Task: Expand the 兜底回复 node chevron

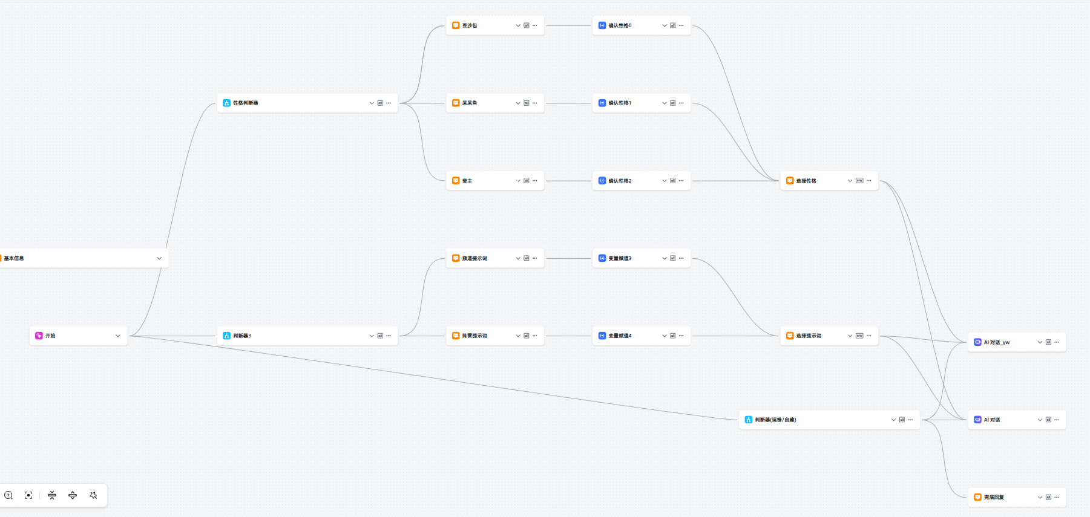Action: 1040,497
